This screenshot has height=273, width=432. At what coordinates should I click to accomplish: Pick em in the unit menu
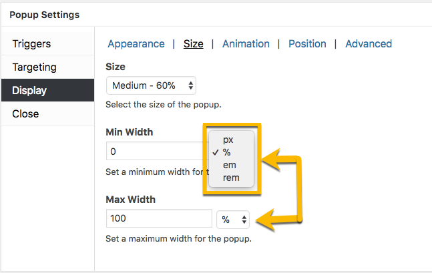[230, 165]
